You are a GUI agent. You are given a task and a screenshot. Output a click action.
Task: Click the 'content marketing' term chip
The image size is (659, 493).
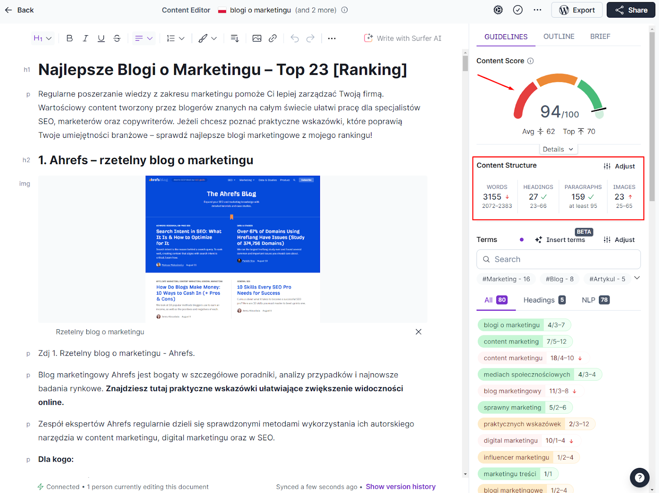[525, 342]
